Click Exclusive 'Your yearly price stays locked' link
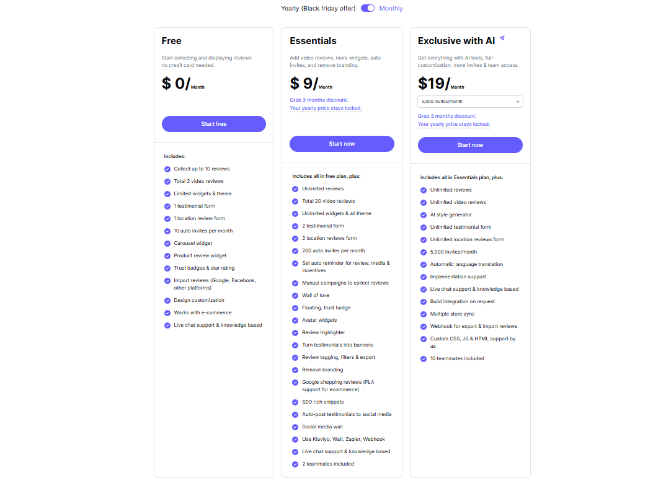 pyautogui.click(x=454, y=125)
